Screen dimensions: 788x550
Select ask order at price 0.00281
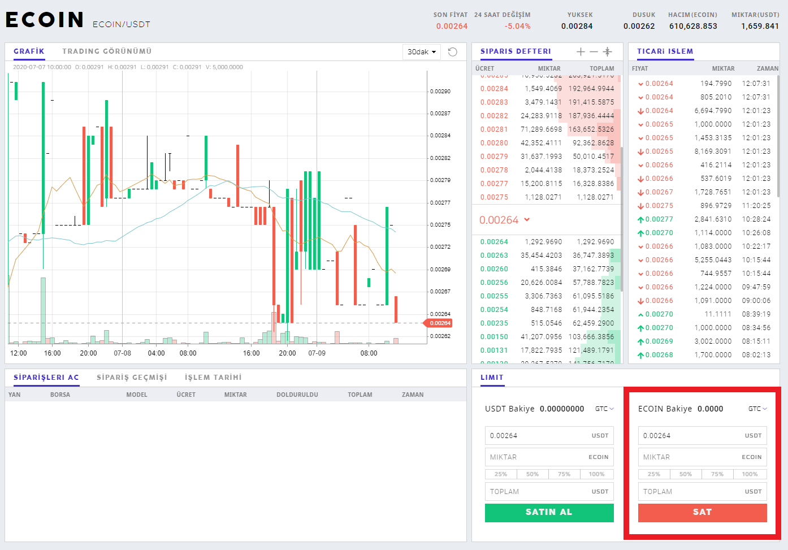547,129
